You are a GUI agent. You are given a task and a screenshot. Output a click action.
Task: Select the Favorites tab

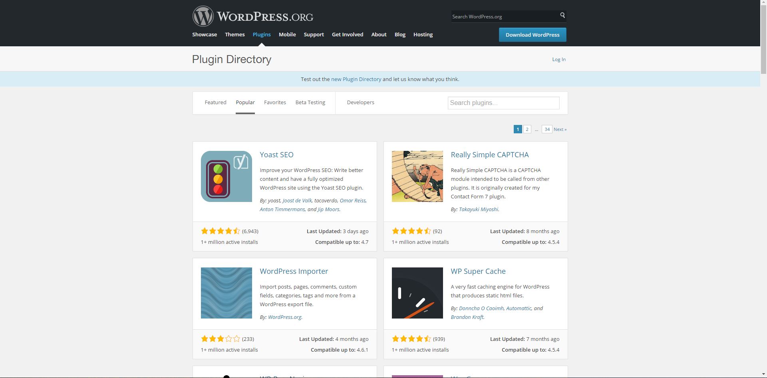coord(275,103)
